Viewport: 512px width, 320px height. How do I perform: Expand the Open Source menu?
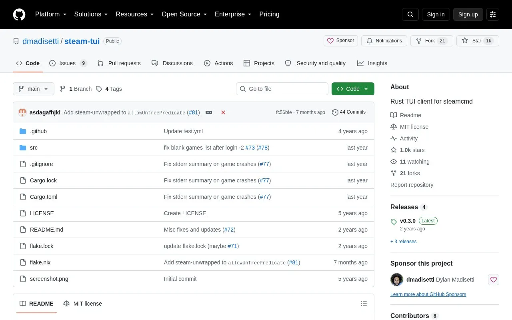click(x=184, y=14)
